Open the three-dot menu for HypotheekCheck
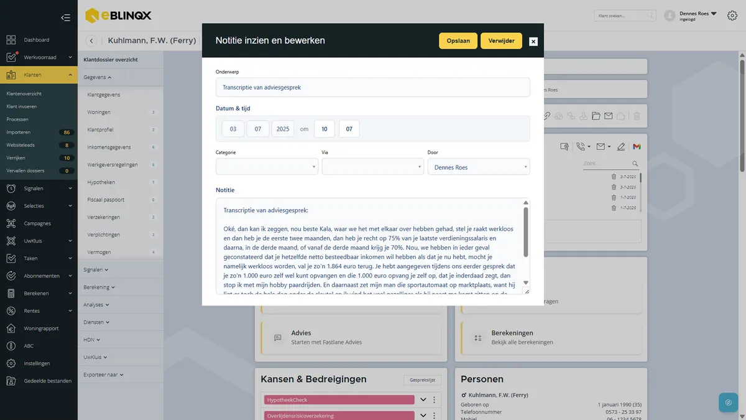Screen dimensions: 746x420 click(435, 400)
